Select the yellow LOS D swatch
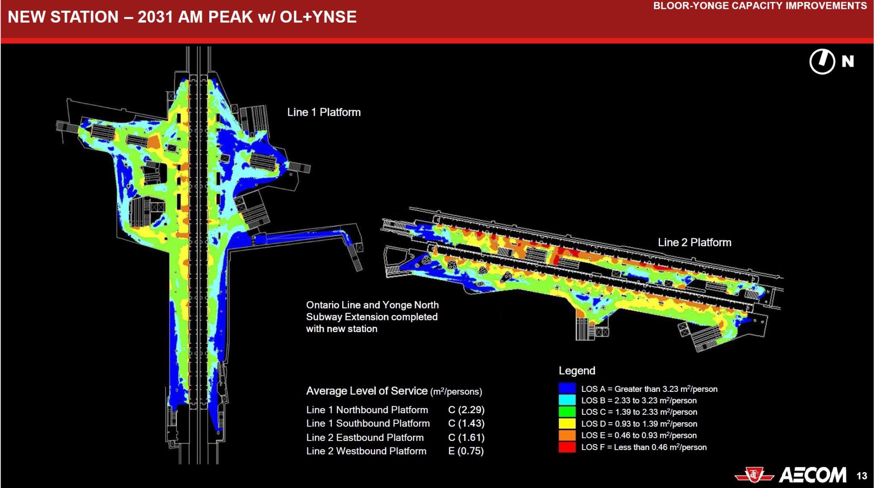The image size is (874, 488). (567, 423)
